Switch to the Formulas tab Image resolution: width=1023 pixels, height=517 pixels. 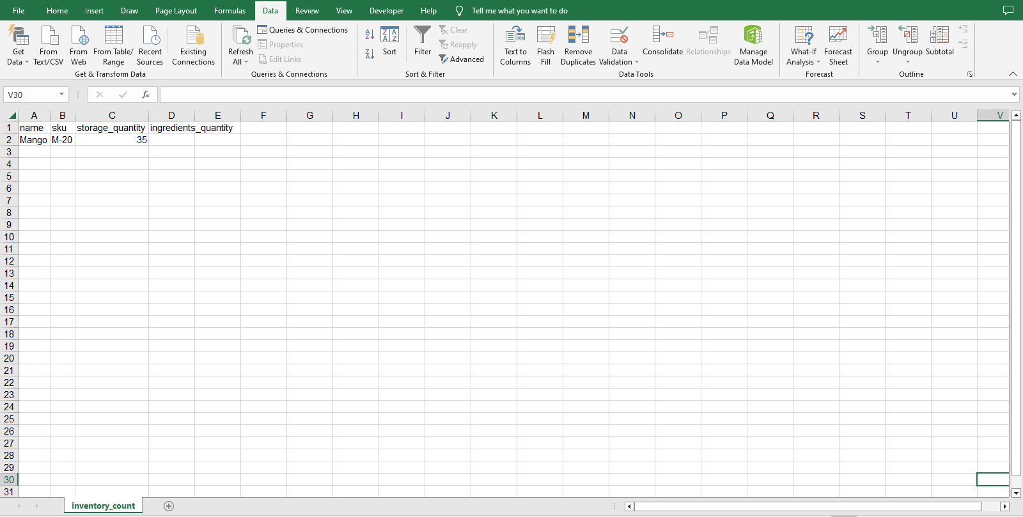[230, 11]
